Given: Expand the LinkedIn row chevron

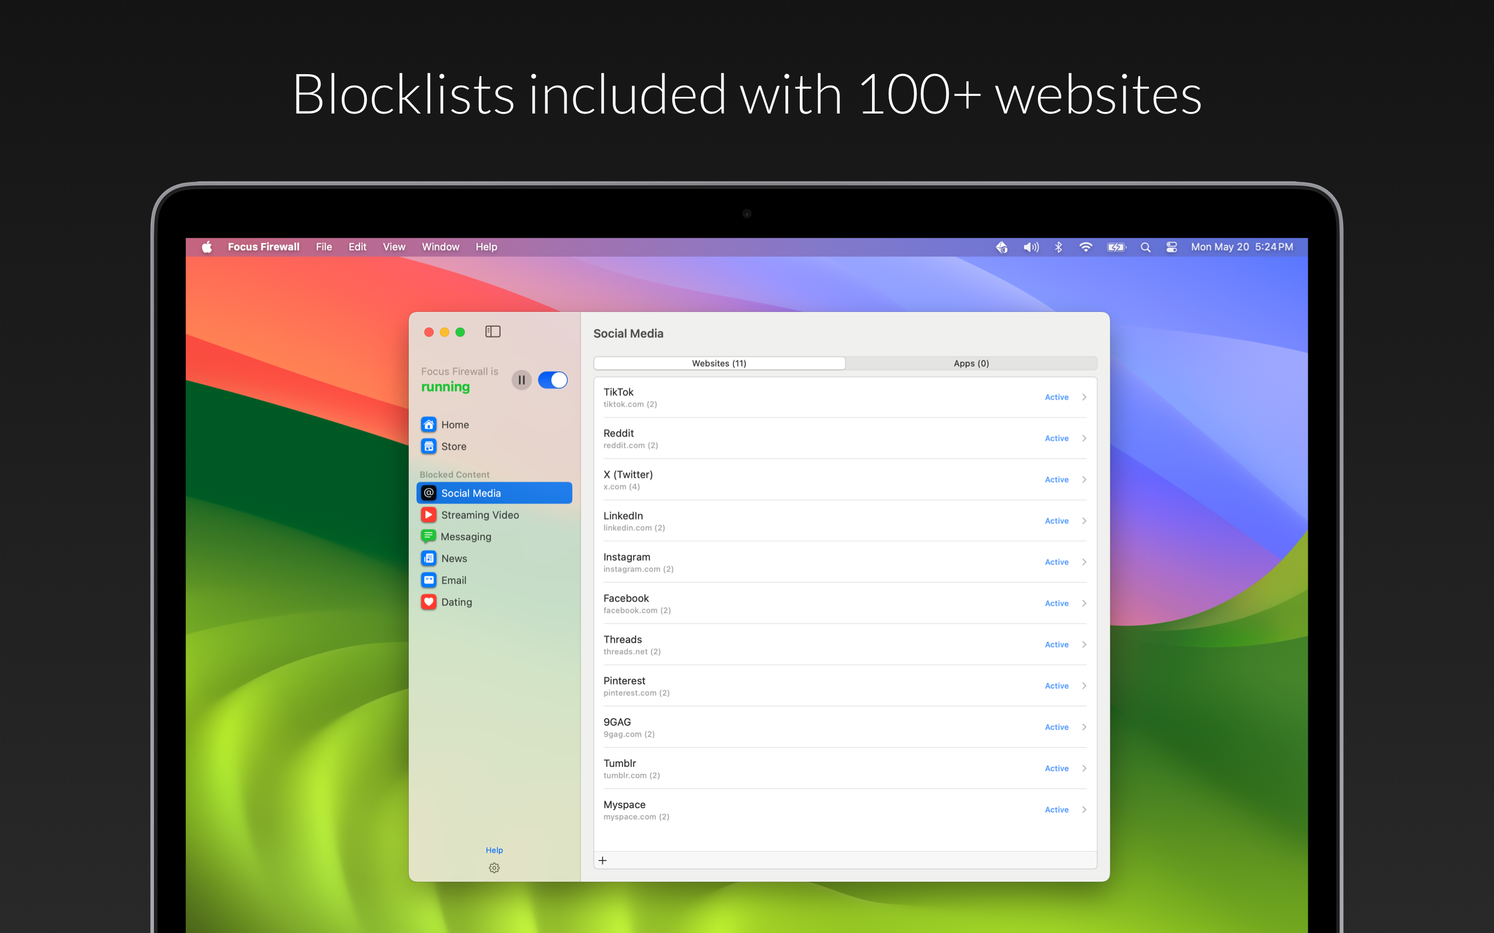Looking at the screenshot, I should pyautogui.click(x=1084, y=521).
